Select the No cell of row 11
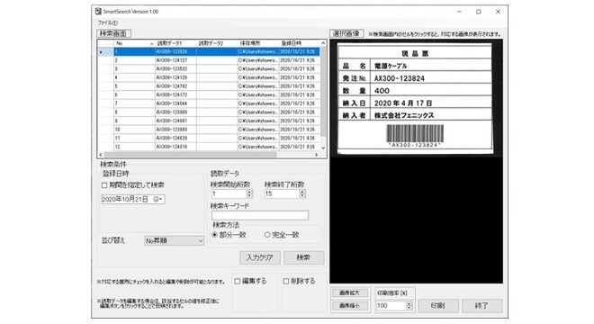594x324 pixels. click(134, 139)
